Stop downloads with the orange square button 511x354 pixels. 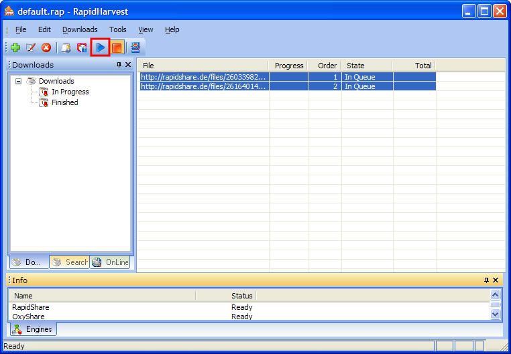point(117,48)
